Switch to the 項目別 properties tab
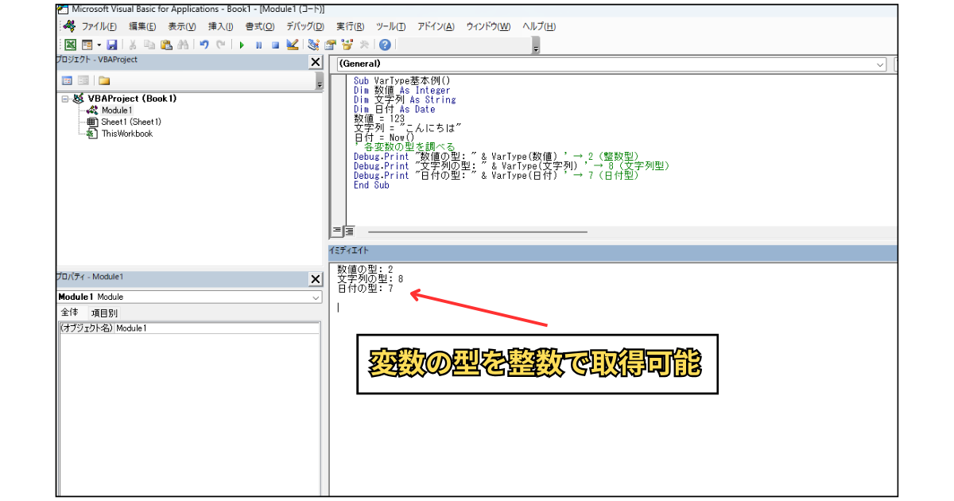Image resolution: width=954 pixels, height=501 pixels. pyautogui.click(x=104, y=313)
